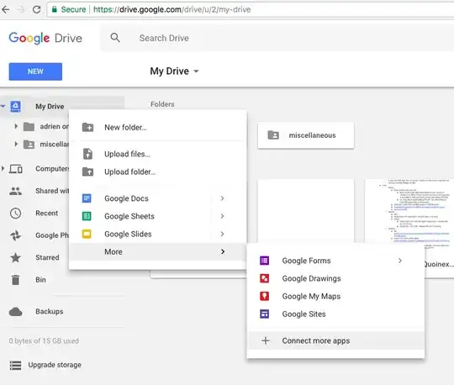Click the Upload folder icon
The image size is (454, 385).
(87, 172)
